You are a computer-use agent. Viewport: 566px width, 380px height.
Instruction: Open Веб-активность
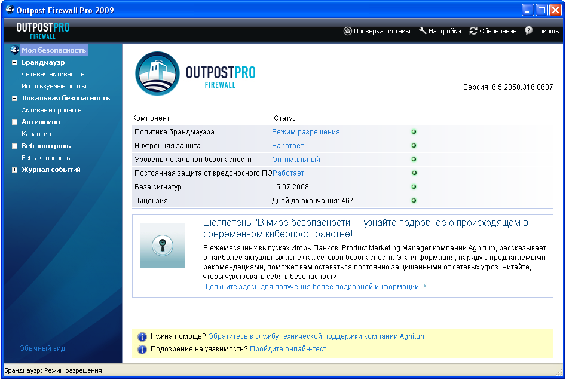pyautogui.click(x=46, y=158)
